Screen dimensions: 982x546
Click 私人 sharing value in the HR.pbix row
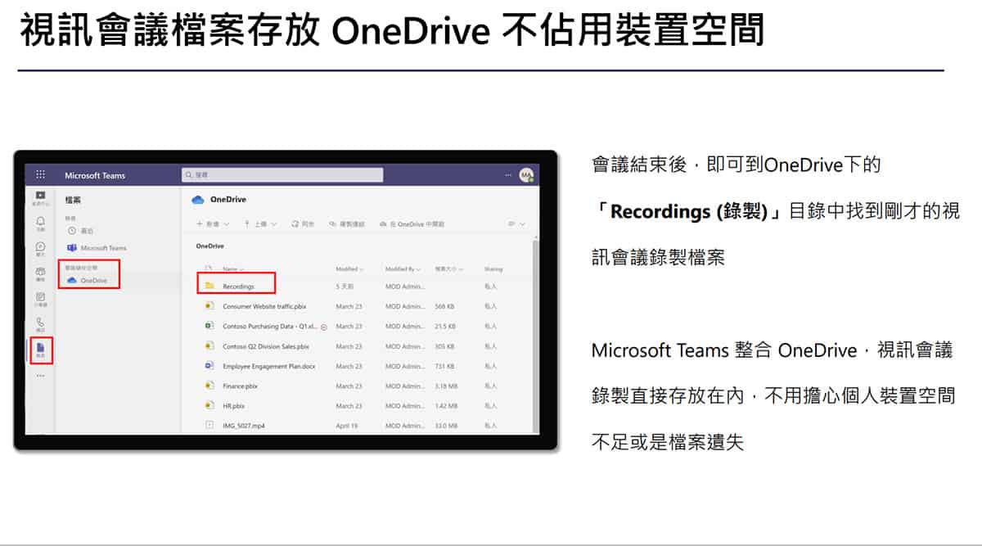490,405
